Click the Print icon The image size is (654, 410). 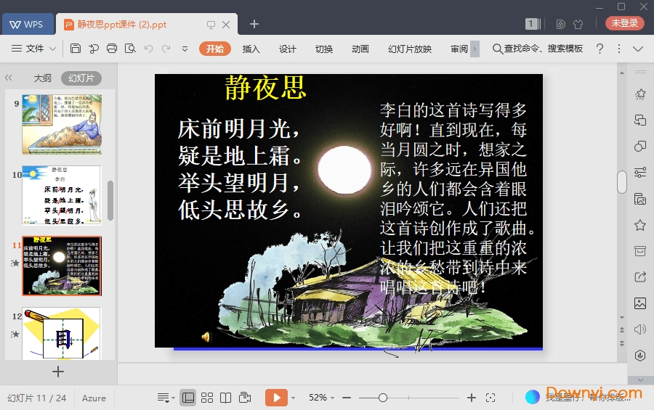pyautogui.click(x=112, y=49)
